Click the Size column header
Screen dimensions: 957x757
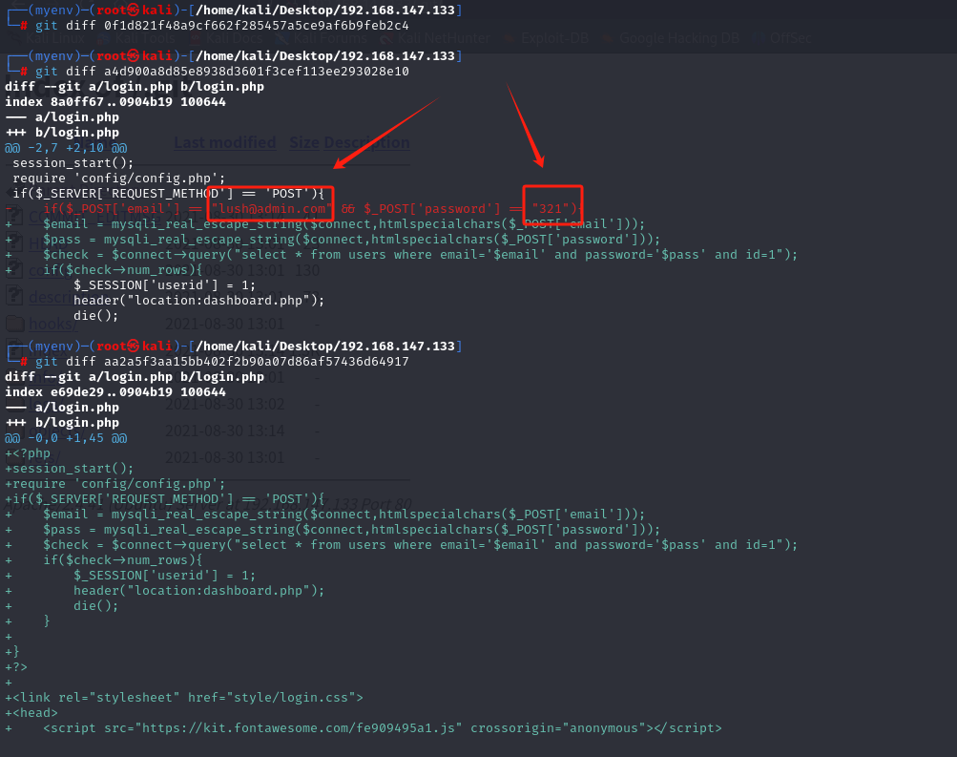pyautogui.click(x=304, y=143)
